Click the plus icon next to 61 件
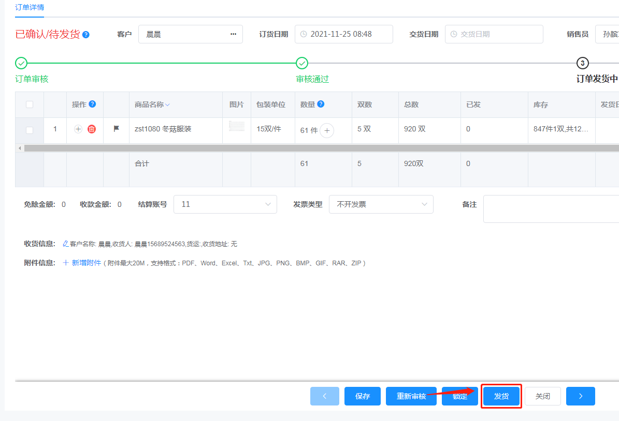 (327, 131)
